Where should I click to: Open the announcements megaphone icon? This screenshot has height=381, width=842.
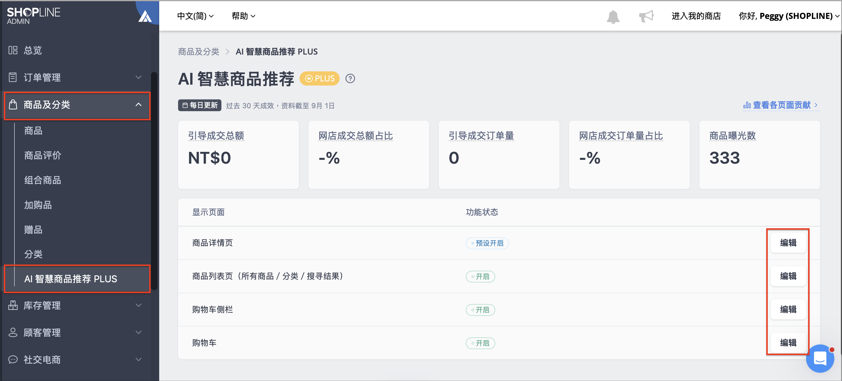646,16
